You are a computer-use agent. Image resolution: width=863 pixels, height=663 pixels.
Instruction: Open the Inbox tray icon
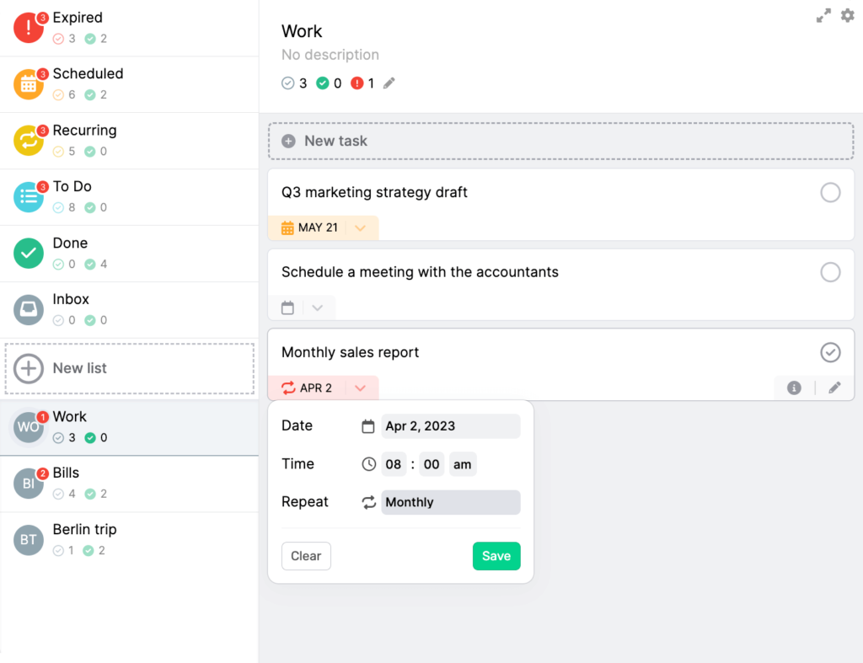(x=28, y=309)
